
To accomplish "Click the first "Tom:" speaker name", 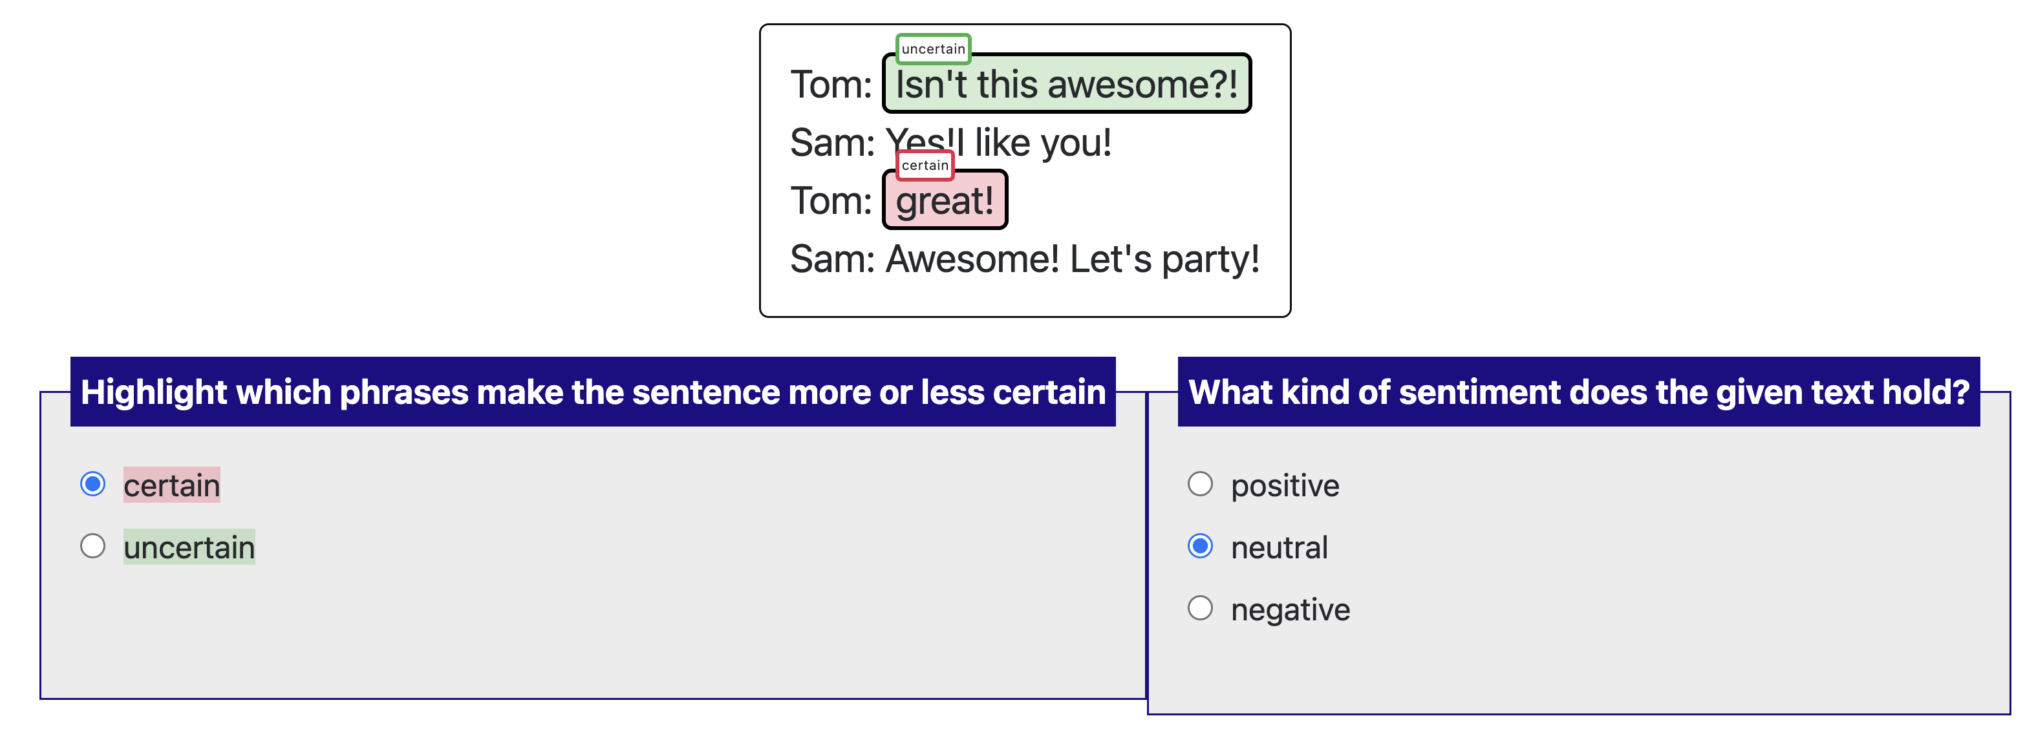I will coord(831,85).
